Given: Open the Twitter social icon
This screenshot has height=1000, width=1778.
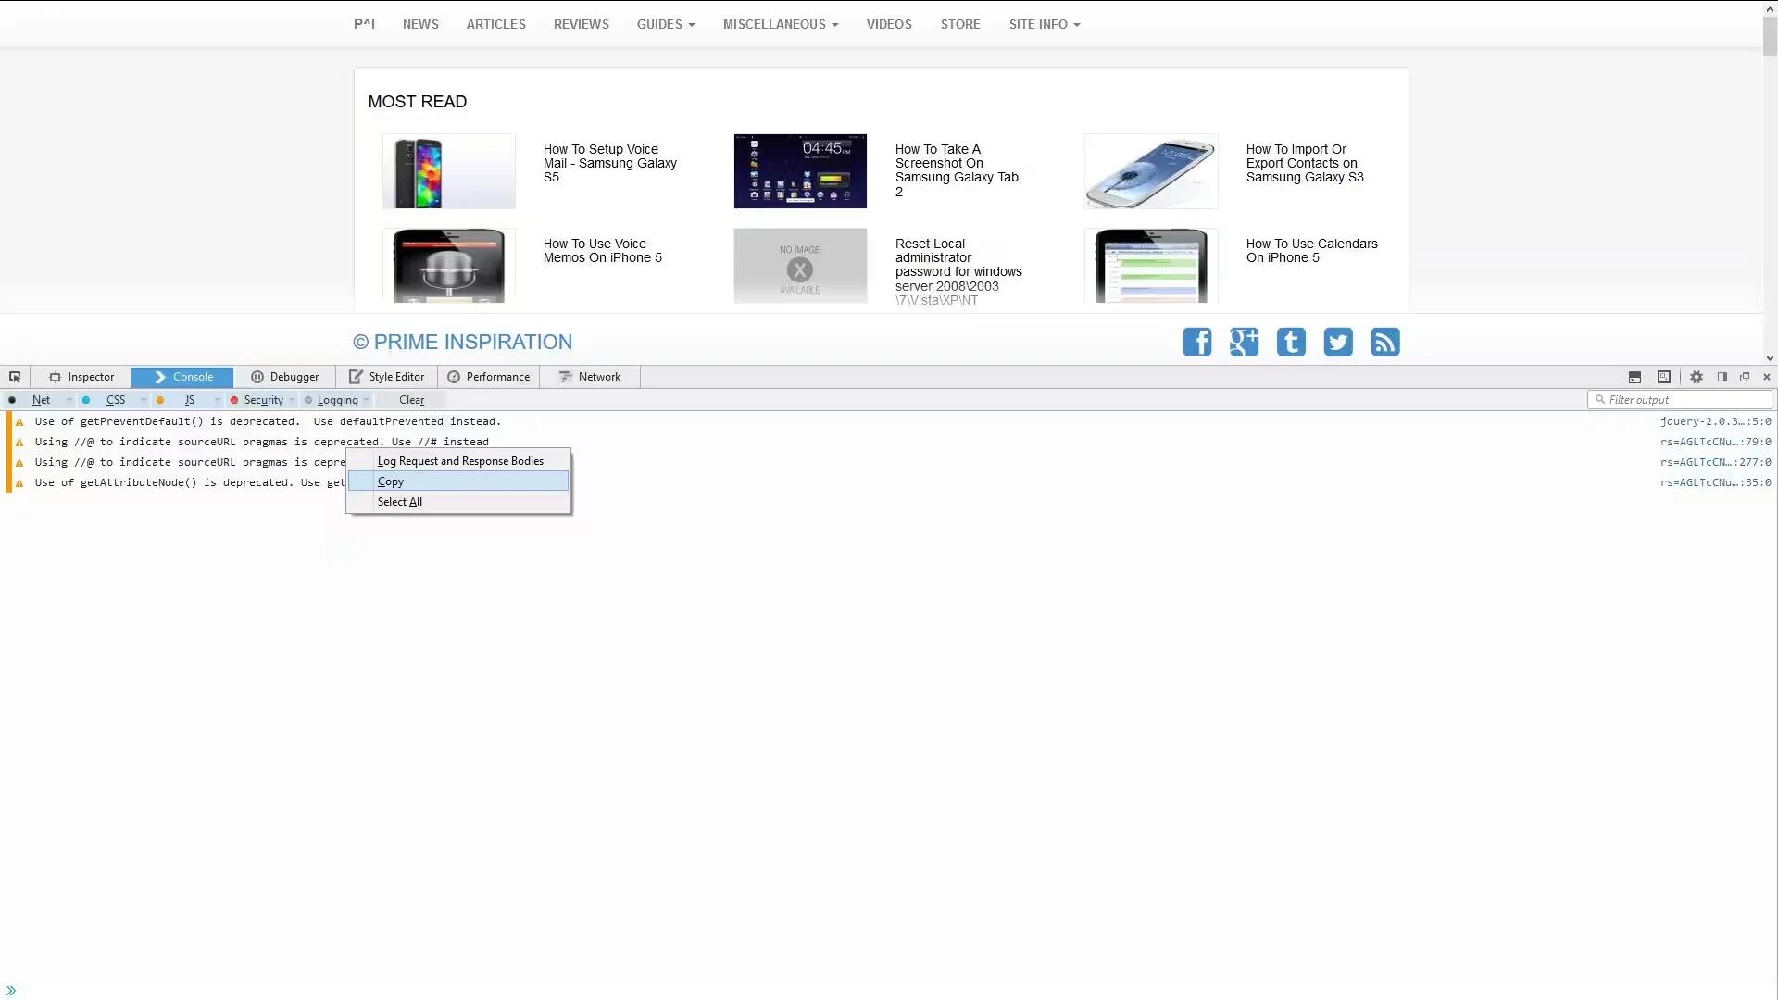Looking at the screenshot, I should [1338, 342].
